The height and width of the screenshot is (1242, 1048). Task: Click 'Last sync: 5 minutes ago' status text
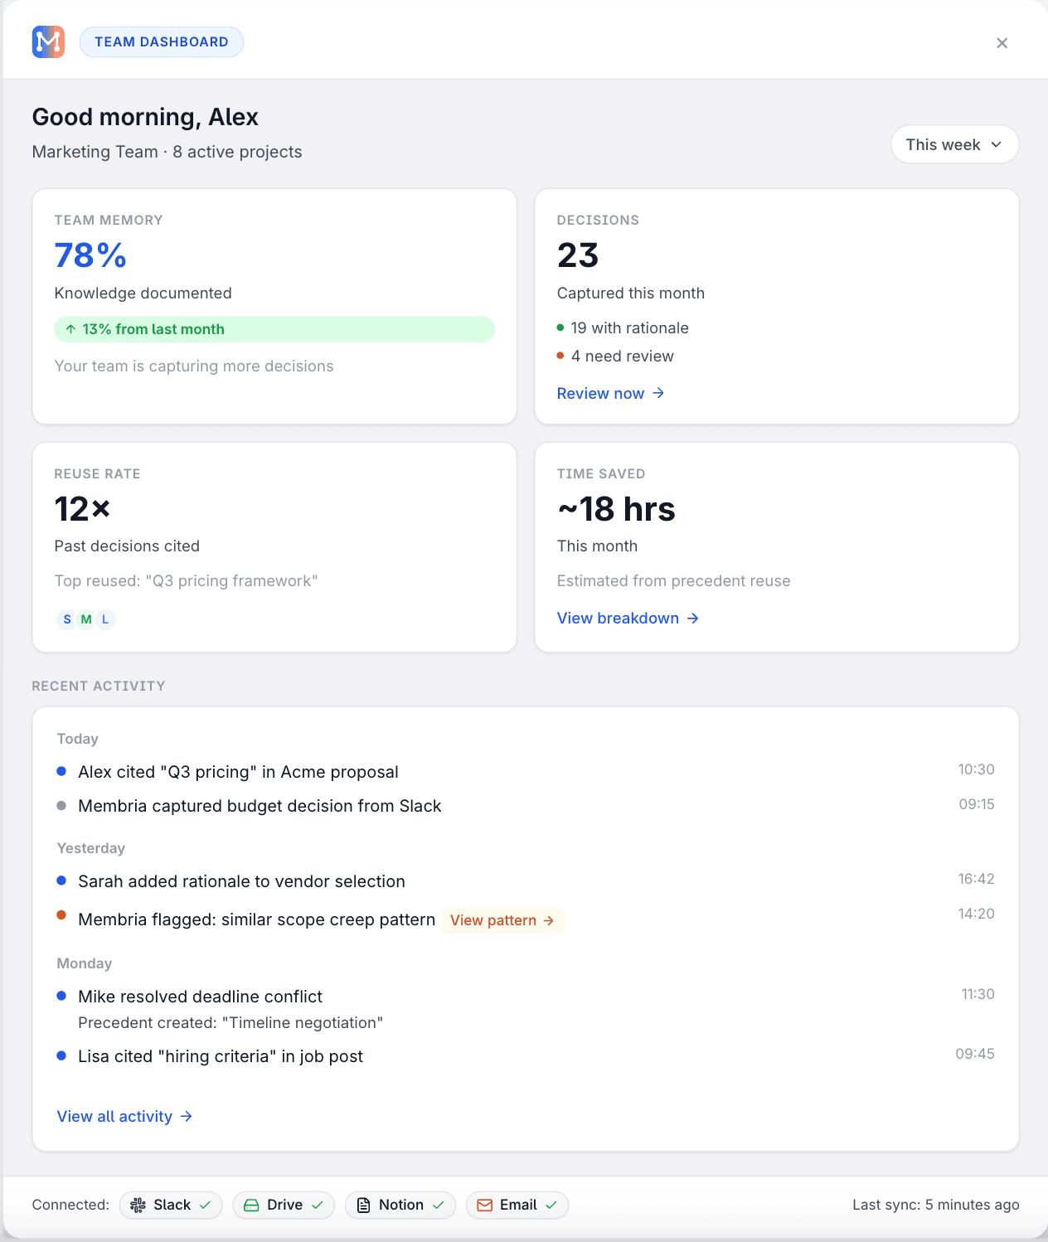(x=934, y=1205)
